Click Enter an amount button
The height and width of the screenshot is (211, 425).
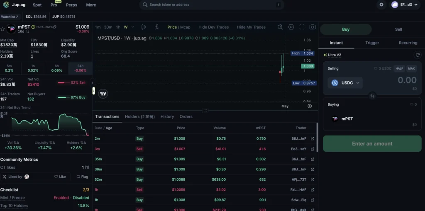click(372, 143)
